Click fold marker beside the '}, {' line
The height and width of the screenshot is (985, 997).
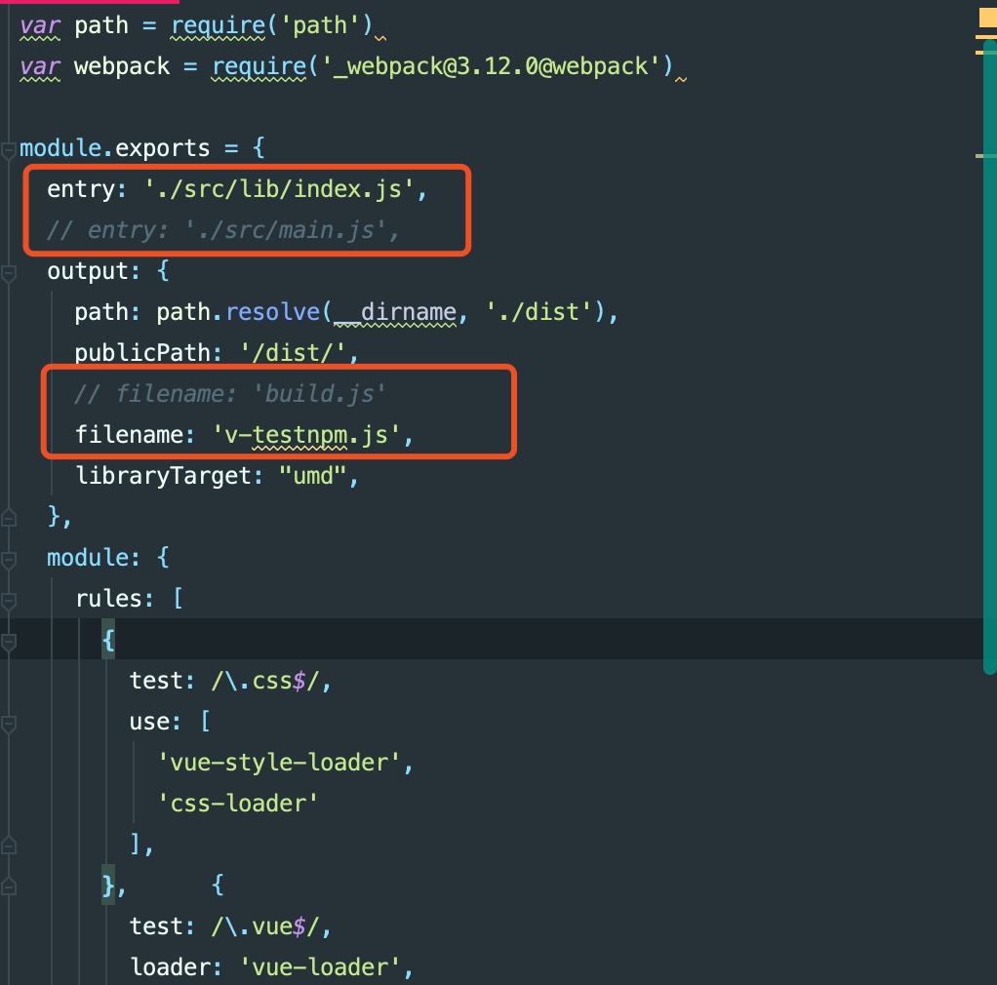coord(8,886)
